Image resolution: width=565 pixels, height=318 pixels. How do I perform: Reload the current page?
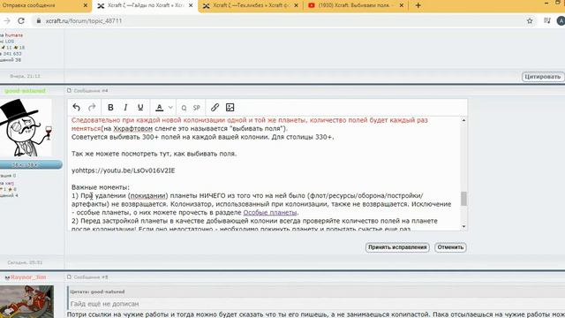[x=21, y=21]
